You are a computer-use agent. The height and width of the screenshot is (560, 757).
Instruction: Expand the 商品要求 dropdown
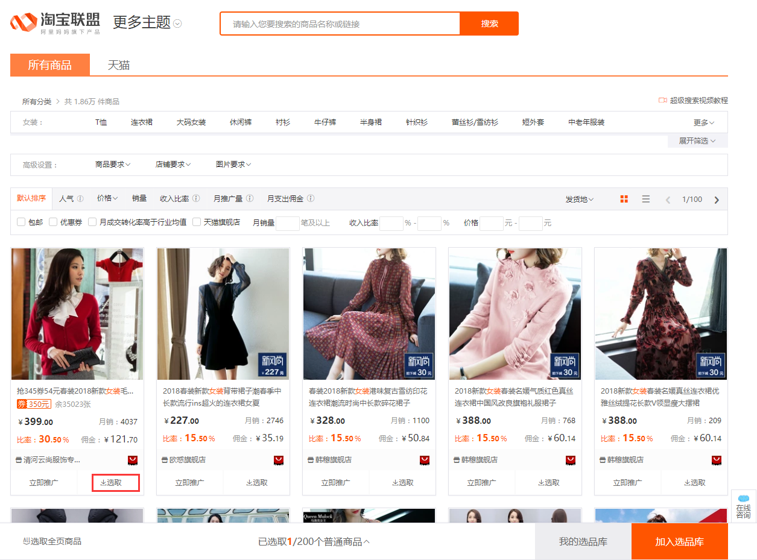[x=113, y=165]
